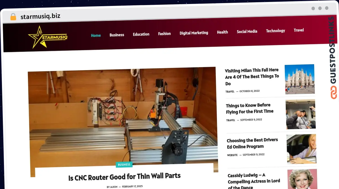Read the Visiting Milan This Fall article
The width and height of the screenshot is (339, 189).
(x=252, y=77)
